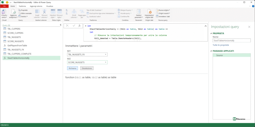The image size is (255, 127).
Task: Select the TBL_NUGGETS query
Action: (x=32, y=37)
